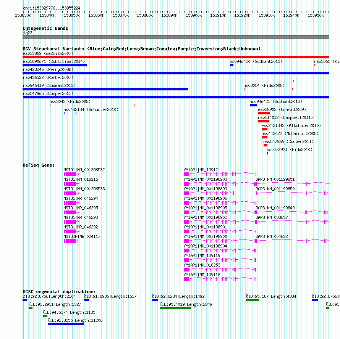Select the YY1AP1|NM_001198902 transcript label
The height and width of the screenshot is (339, 340).
pyautogui.click(x=206, y=218)
